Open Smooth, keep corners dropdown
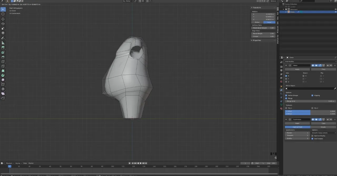 pyautogui.click(x=324, y=133)
